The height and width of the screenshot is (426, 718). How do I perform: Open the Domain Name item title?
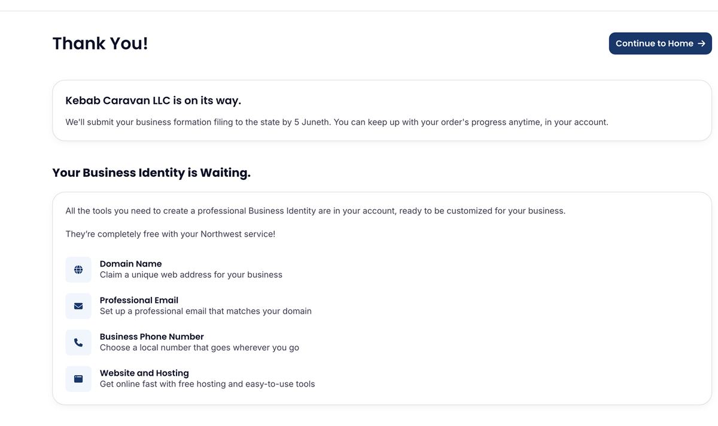(x=130, y=263)
